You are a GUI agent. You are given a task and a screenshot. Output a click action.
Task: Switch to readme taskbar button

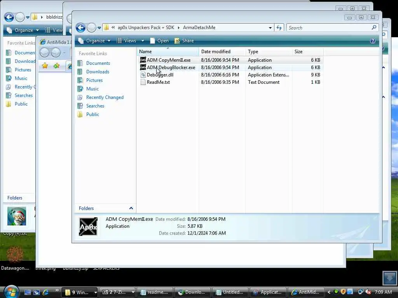pos(155,292)
